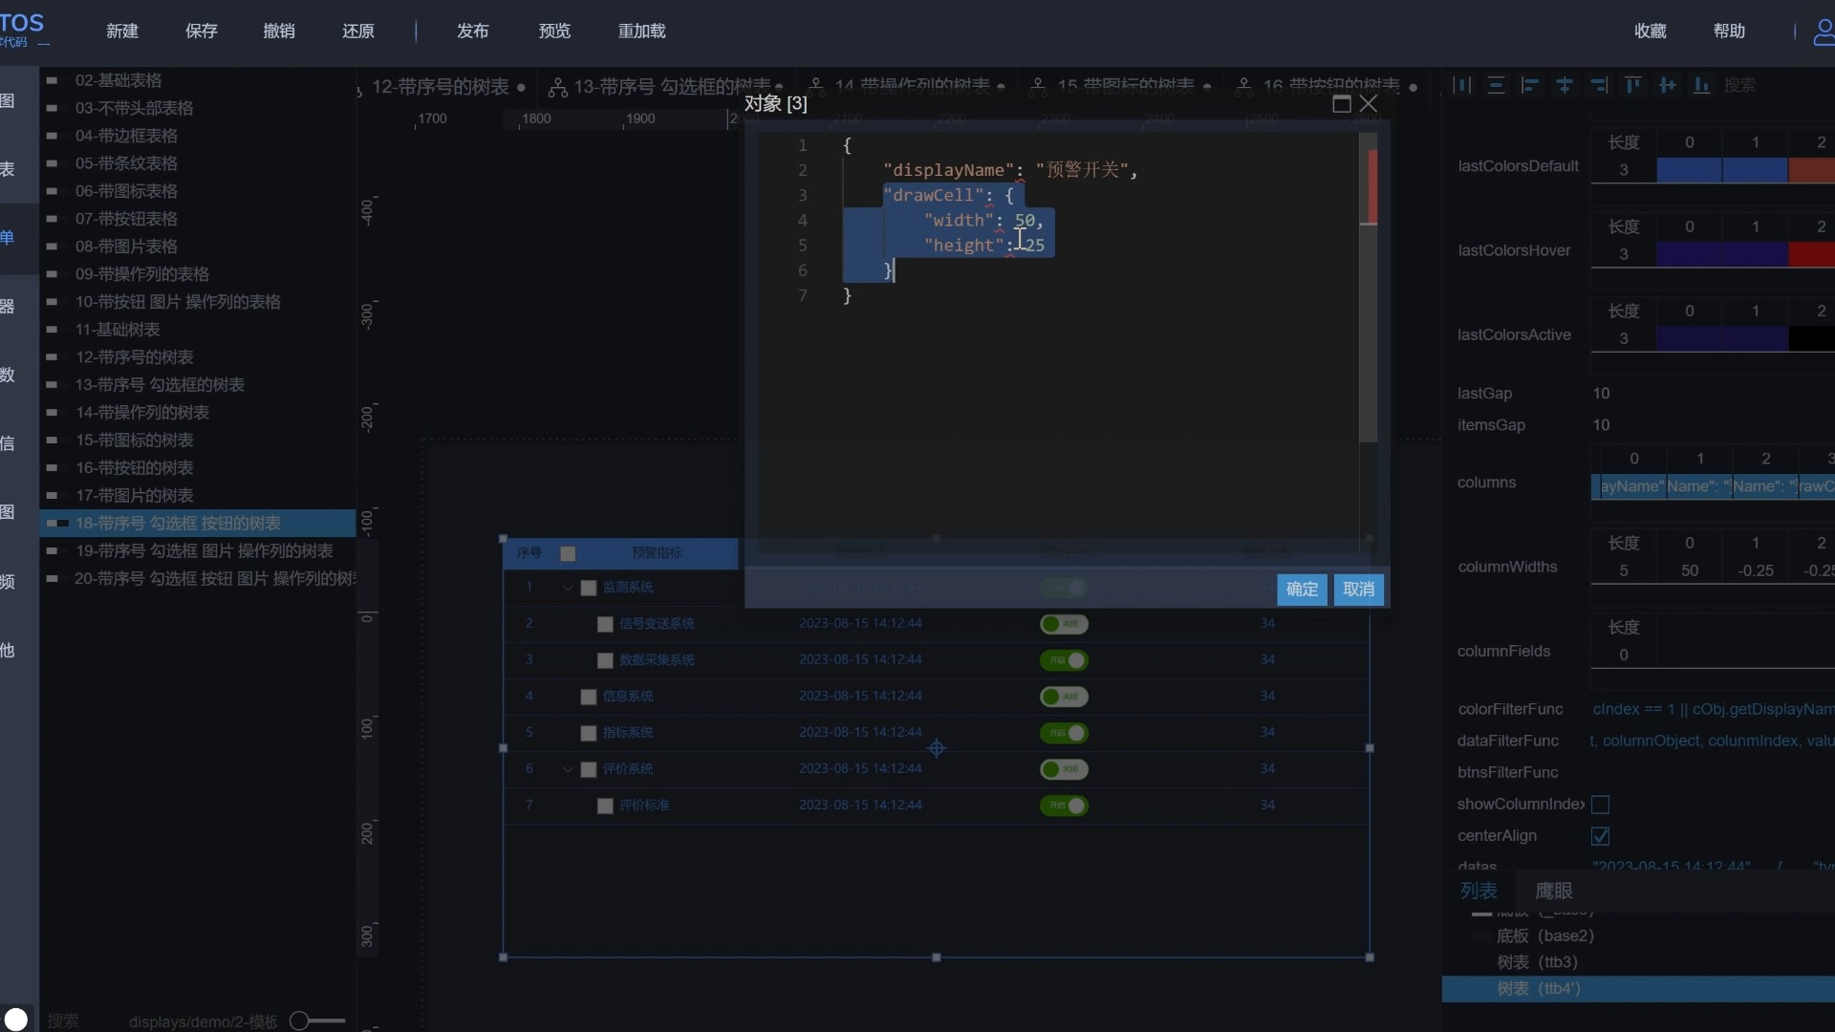Image resolution: width=1835 pixels, height=1032 pixels.
Task: Switch to the 鹰眼 tab
Action: coord(1554,891)
